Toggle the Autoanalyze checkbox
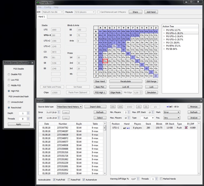 click(x=84, y=180)
